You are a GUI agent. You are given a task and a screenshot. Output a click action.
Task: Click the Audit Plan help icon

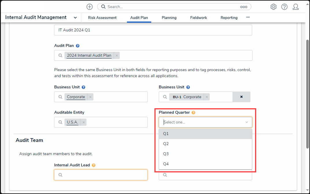point(78,46)
